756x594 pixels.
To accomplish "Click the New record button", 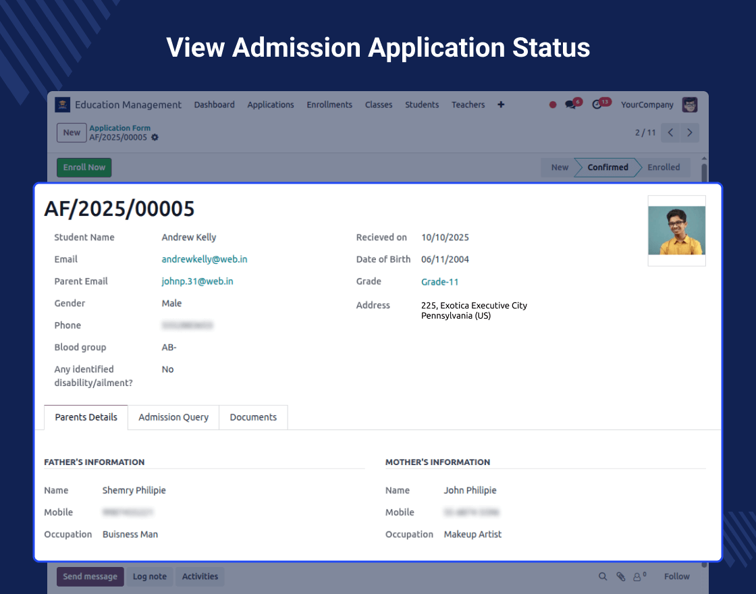I will click(72, 132).
